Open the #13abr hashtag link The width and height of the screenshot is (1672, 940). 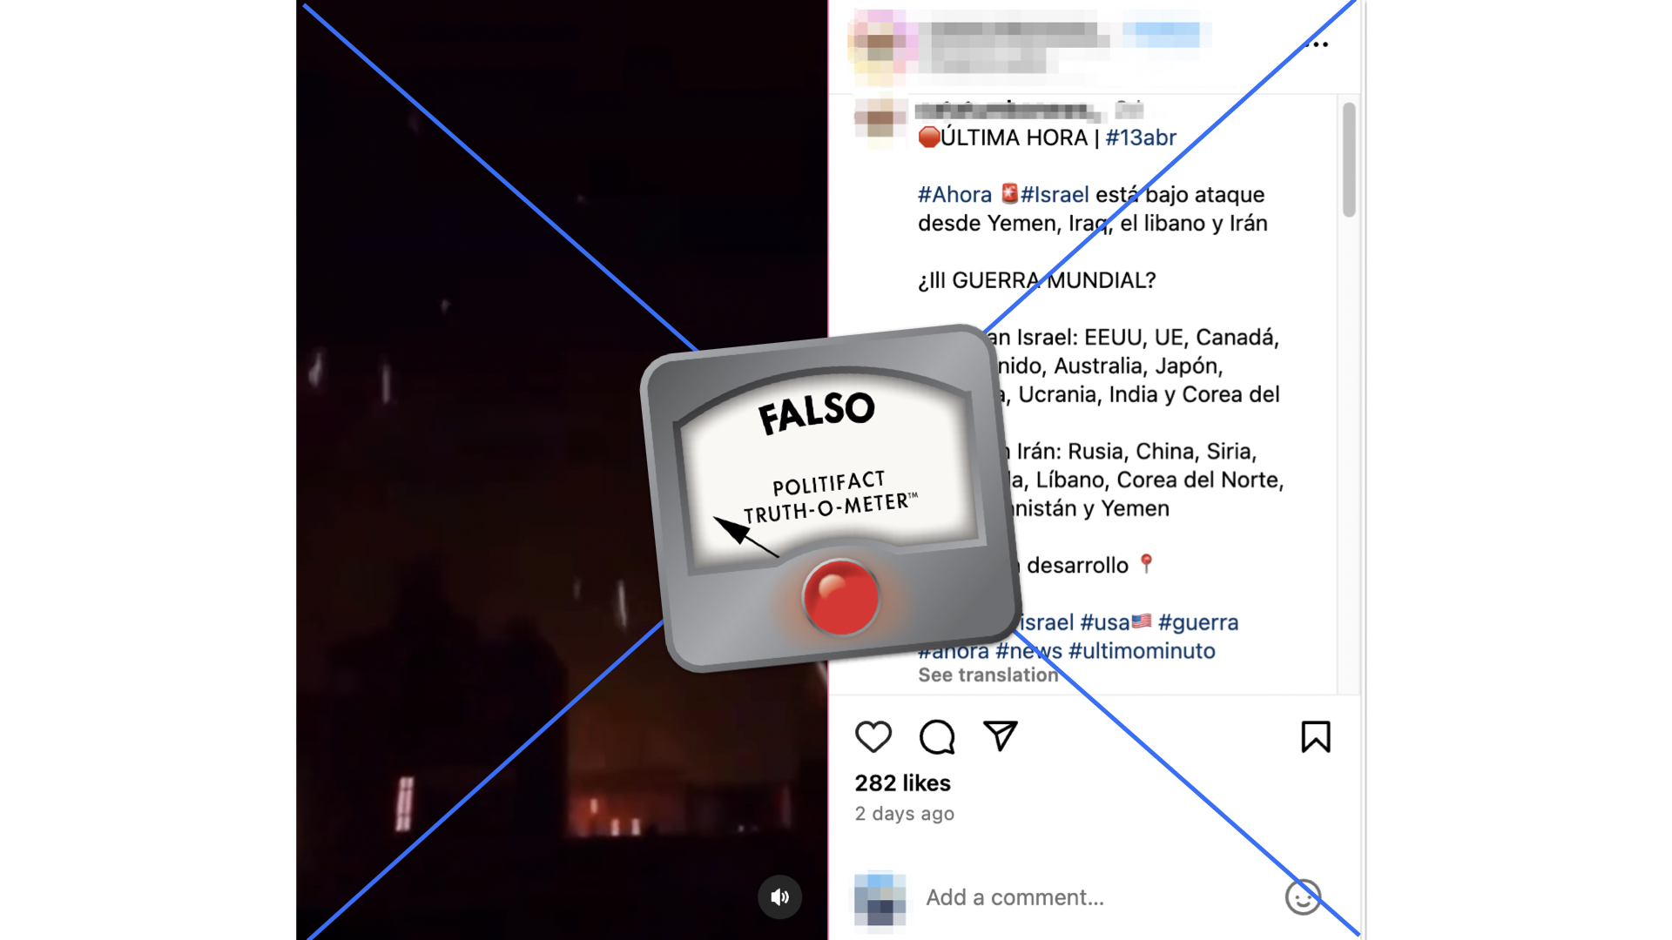[x=1141, y=138]
